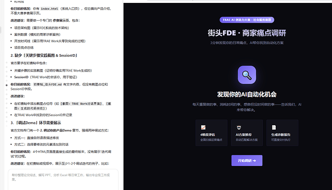Click the chart icon on 4维度评估 card
The height and width of the screenshot is (190, 332).
203,127
